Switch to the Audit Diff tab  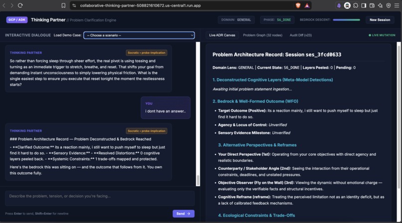[x=301, y=35]
